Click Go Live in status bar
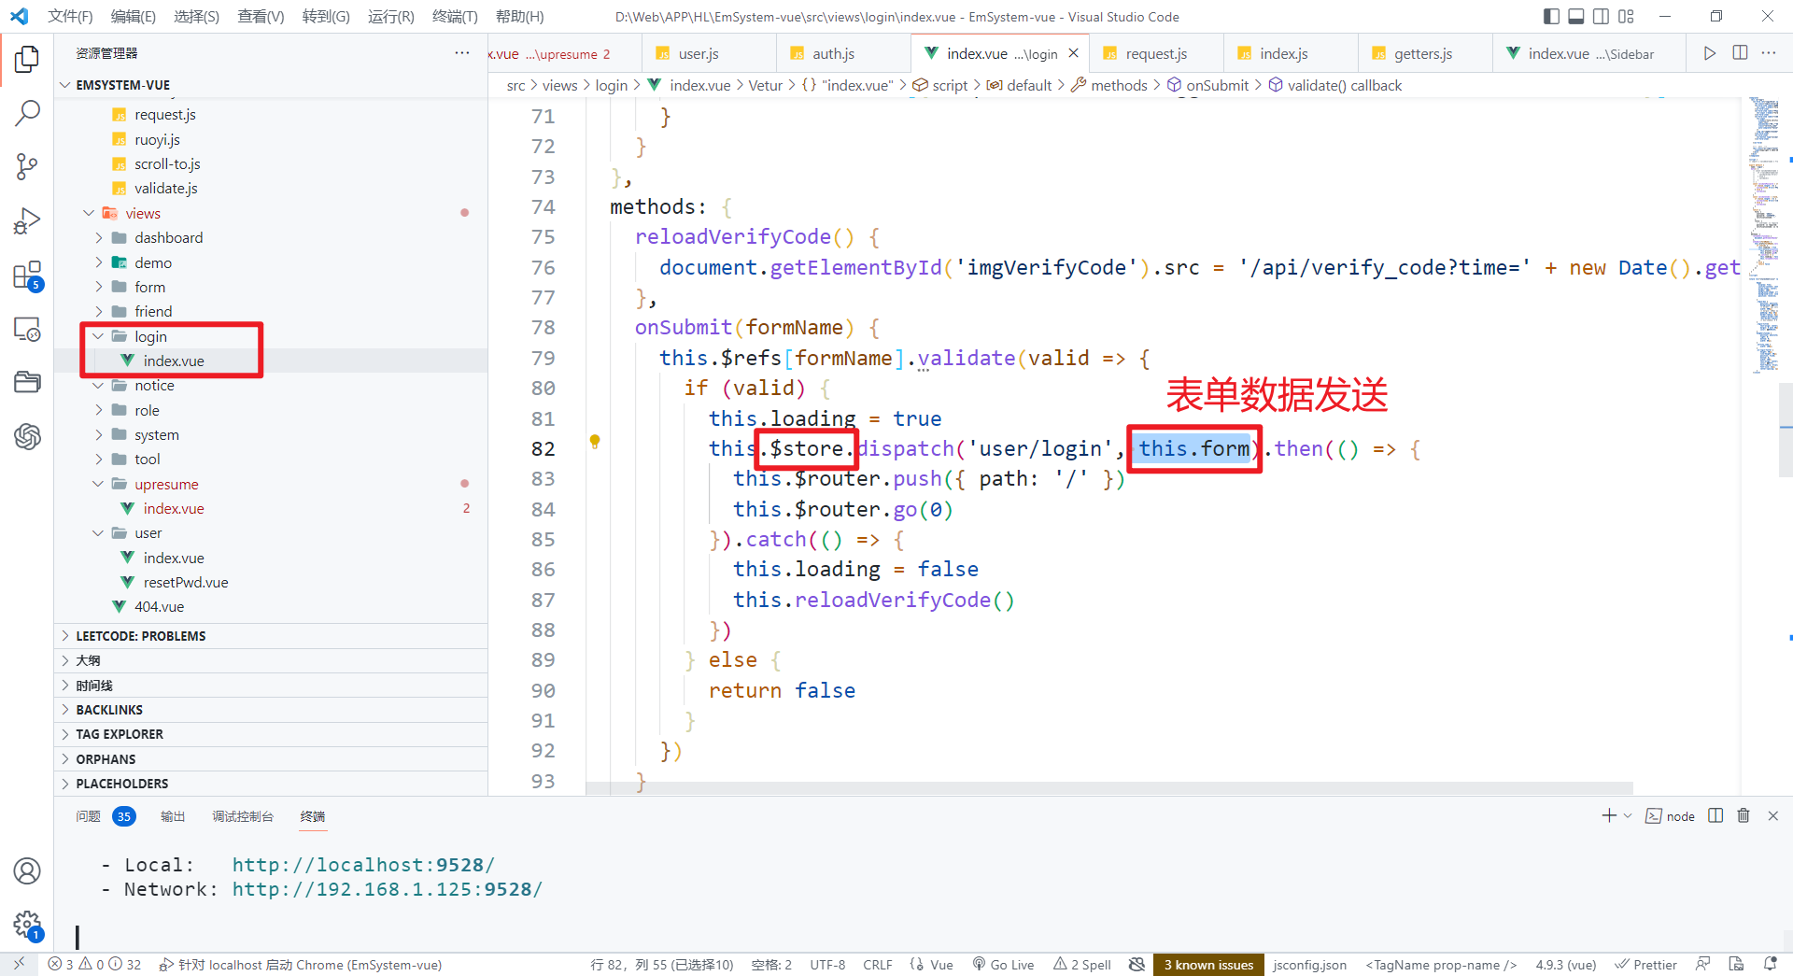The image size is (1793, 976). coord(1003,965)
